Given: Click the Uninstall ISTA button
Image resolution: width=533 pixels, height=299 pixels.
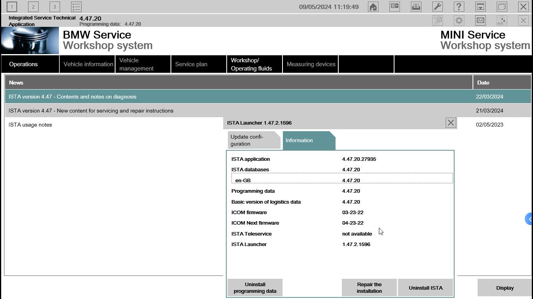Looking at the screenshot, I should coord(425,288).
